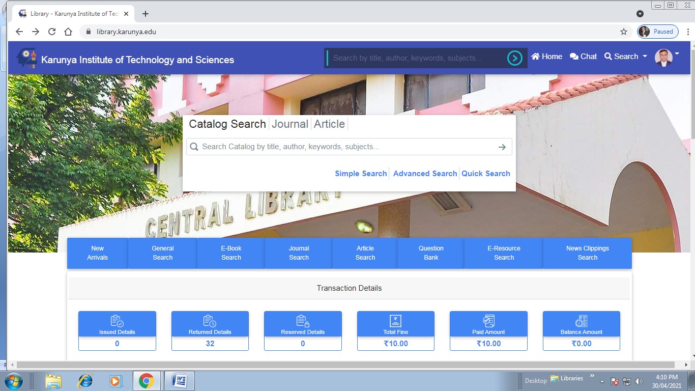Submit header search with circled arrow icon
Viewport: 695px width, 391px height.
(x=515, y=59)
